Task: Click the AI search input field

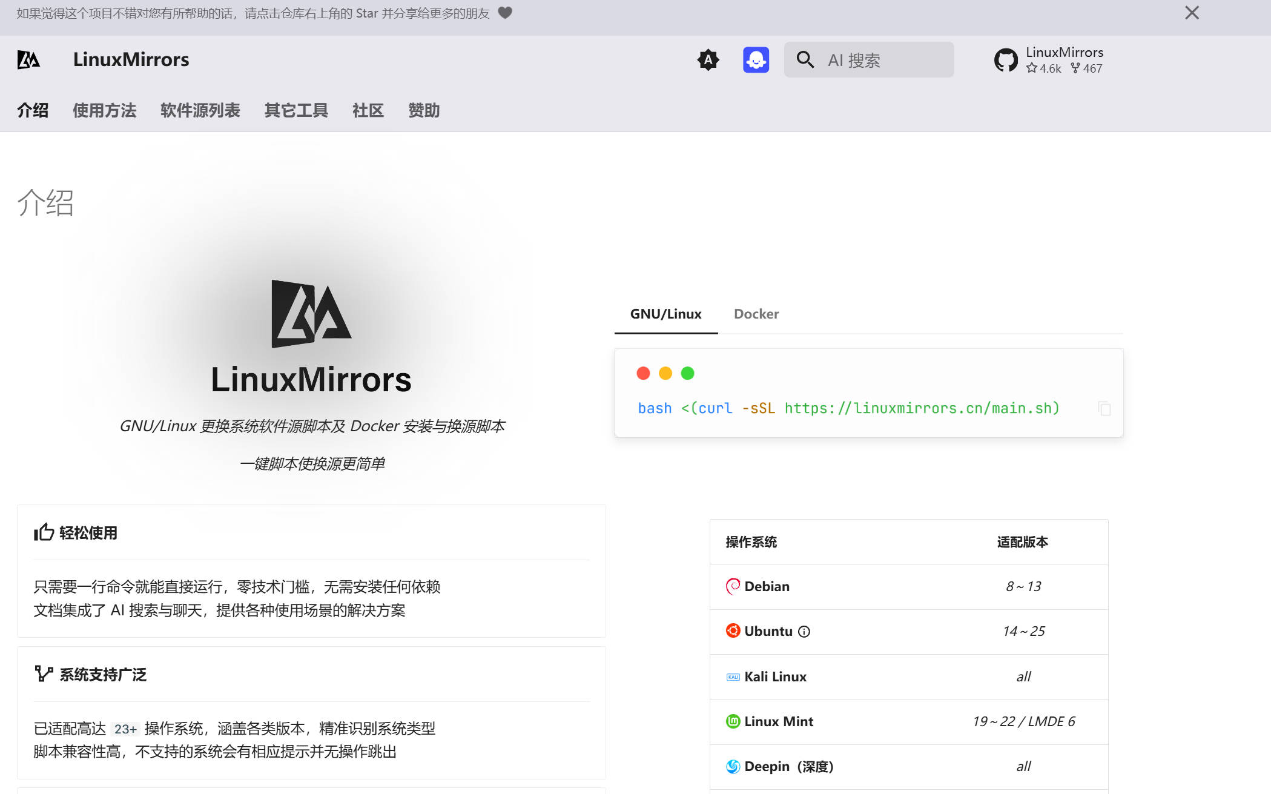Action: (x=869, y=60)
